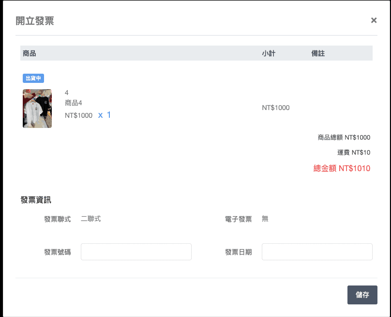Click the unit price NT$1000 beside quantity
The height and width of the screenshot is (317, 391).
click(78, 115)
